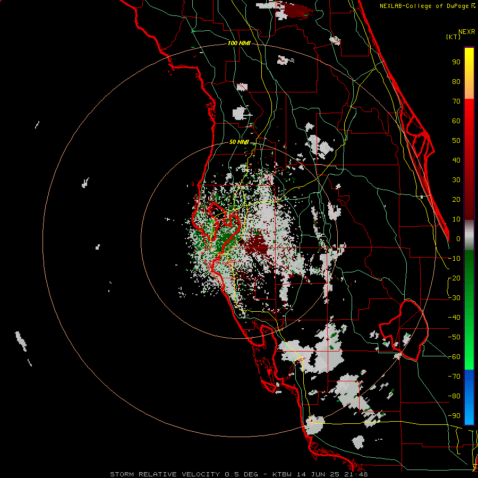Screen dimensions: 478x478
Task: Click the positive 60 knot scale value
Action: (456, 121)
